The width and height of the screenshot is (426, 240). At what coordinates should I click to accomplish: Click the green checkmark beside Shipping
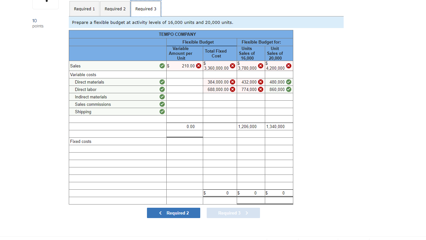click(x=162, y=112)
